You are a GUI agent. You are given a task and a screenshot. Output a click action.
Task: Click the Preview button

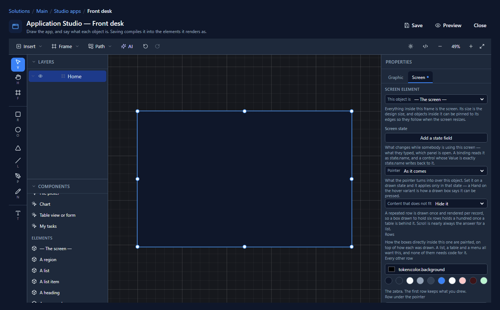coord(448,25)
